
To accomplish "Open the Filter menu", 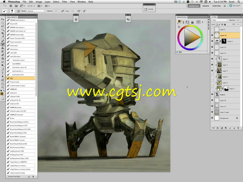I will [x=64, y=2].
